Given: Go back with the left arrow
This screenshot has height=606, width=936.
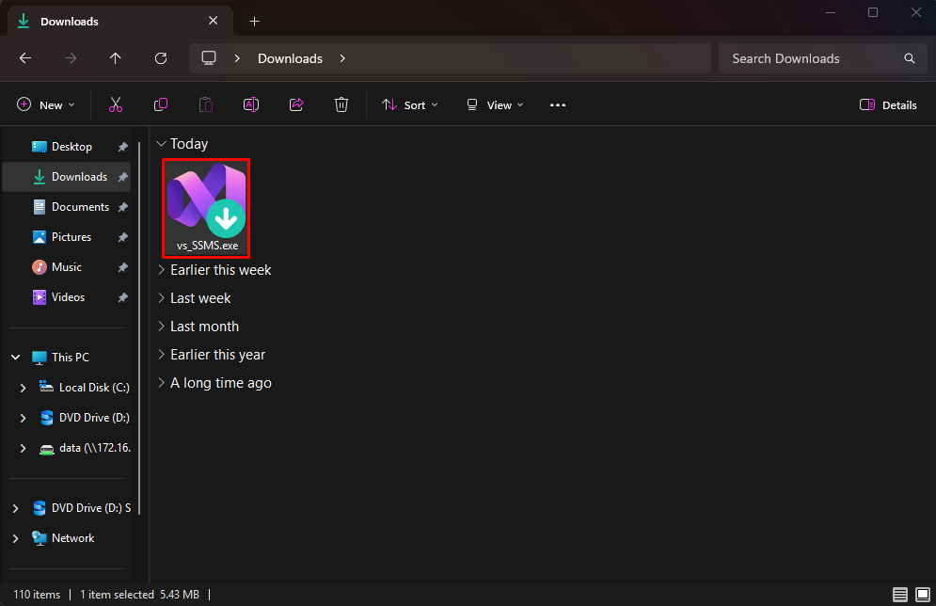Looking at the screenshot, I should point(25,58).
